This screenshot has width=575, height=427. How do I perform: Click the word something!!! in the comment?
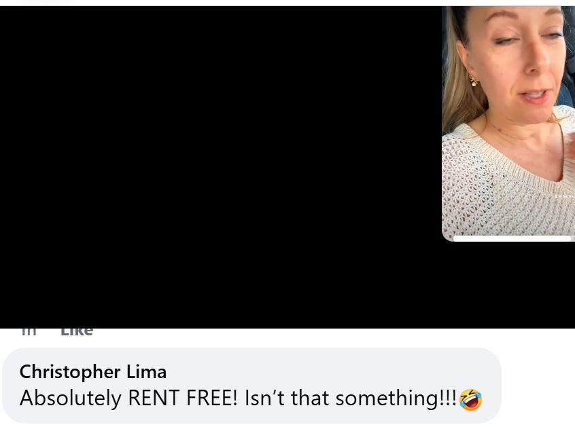pos(396,398)
